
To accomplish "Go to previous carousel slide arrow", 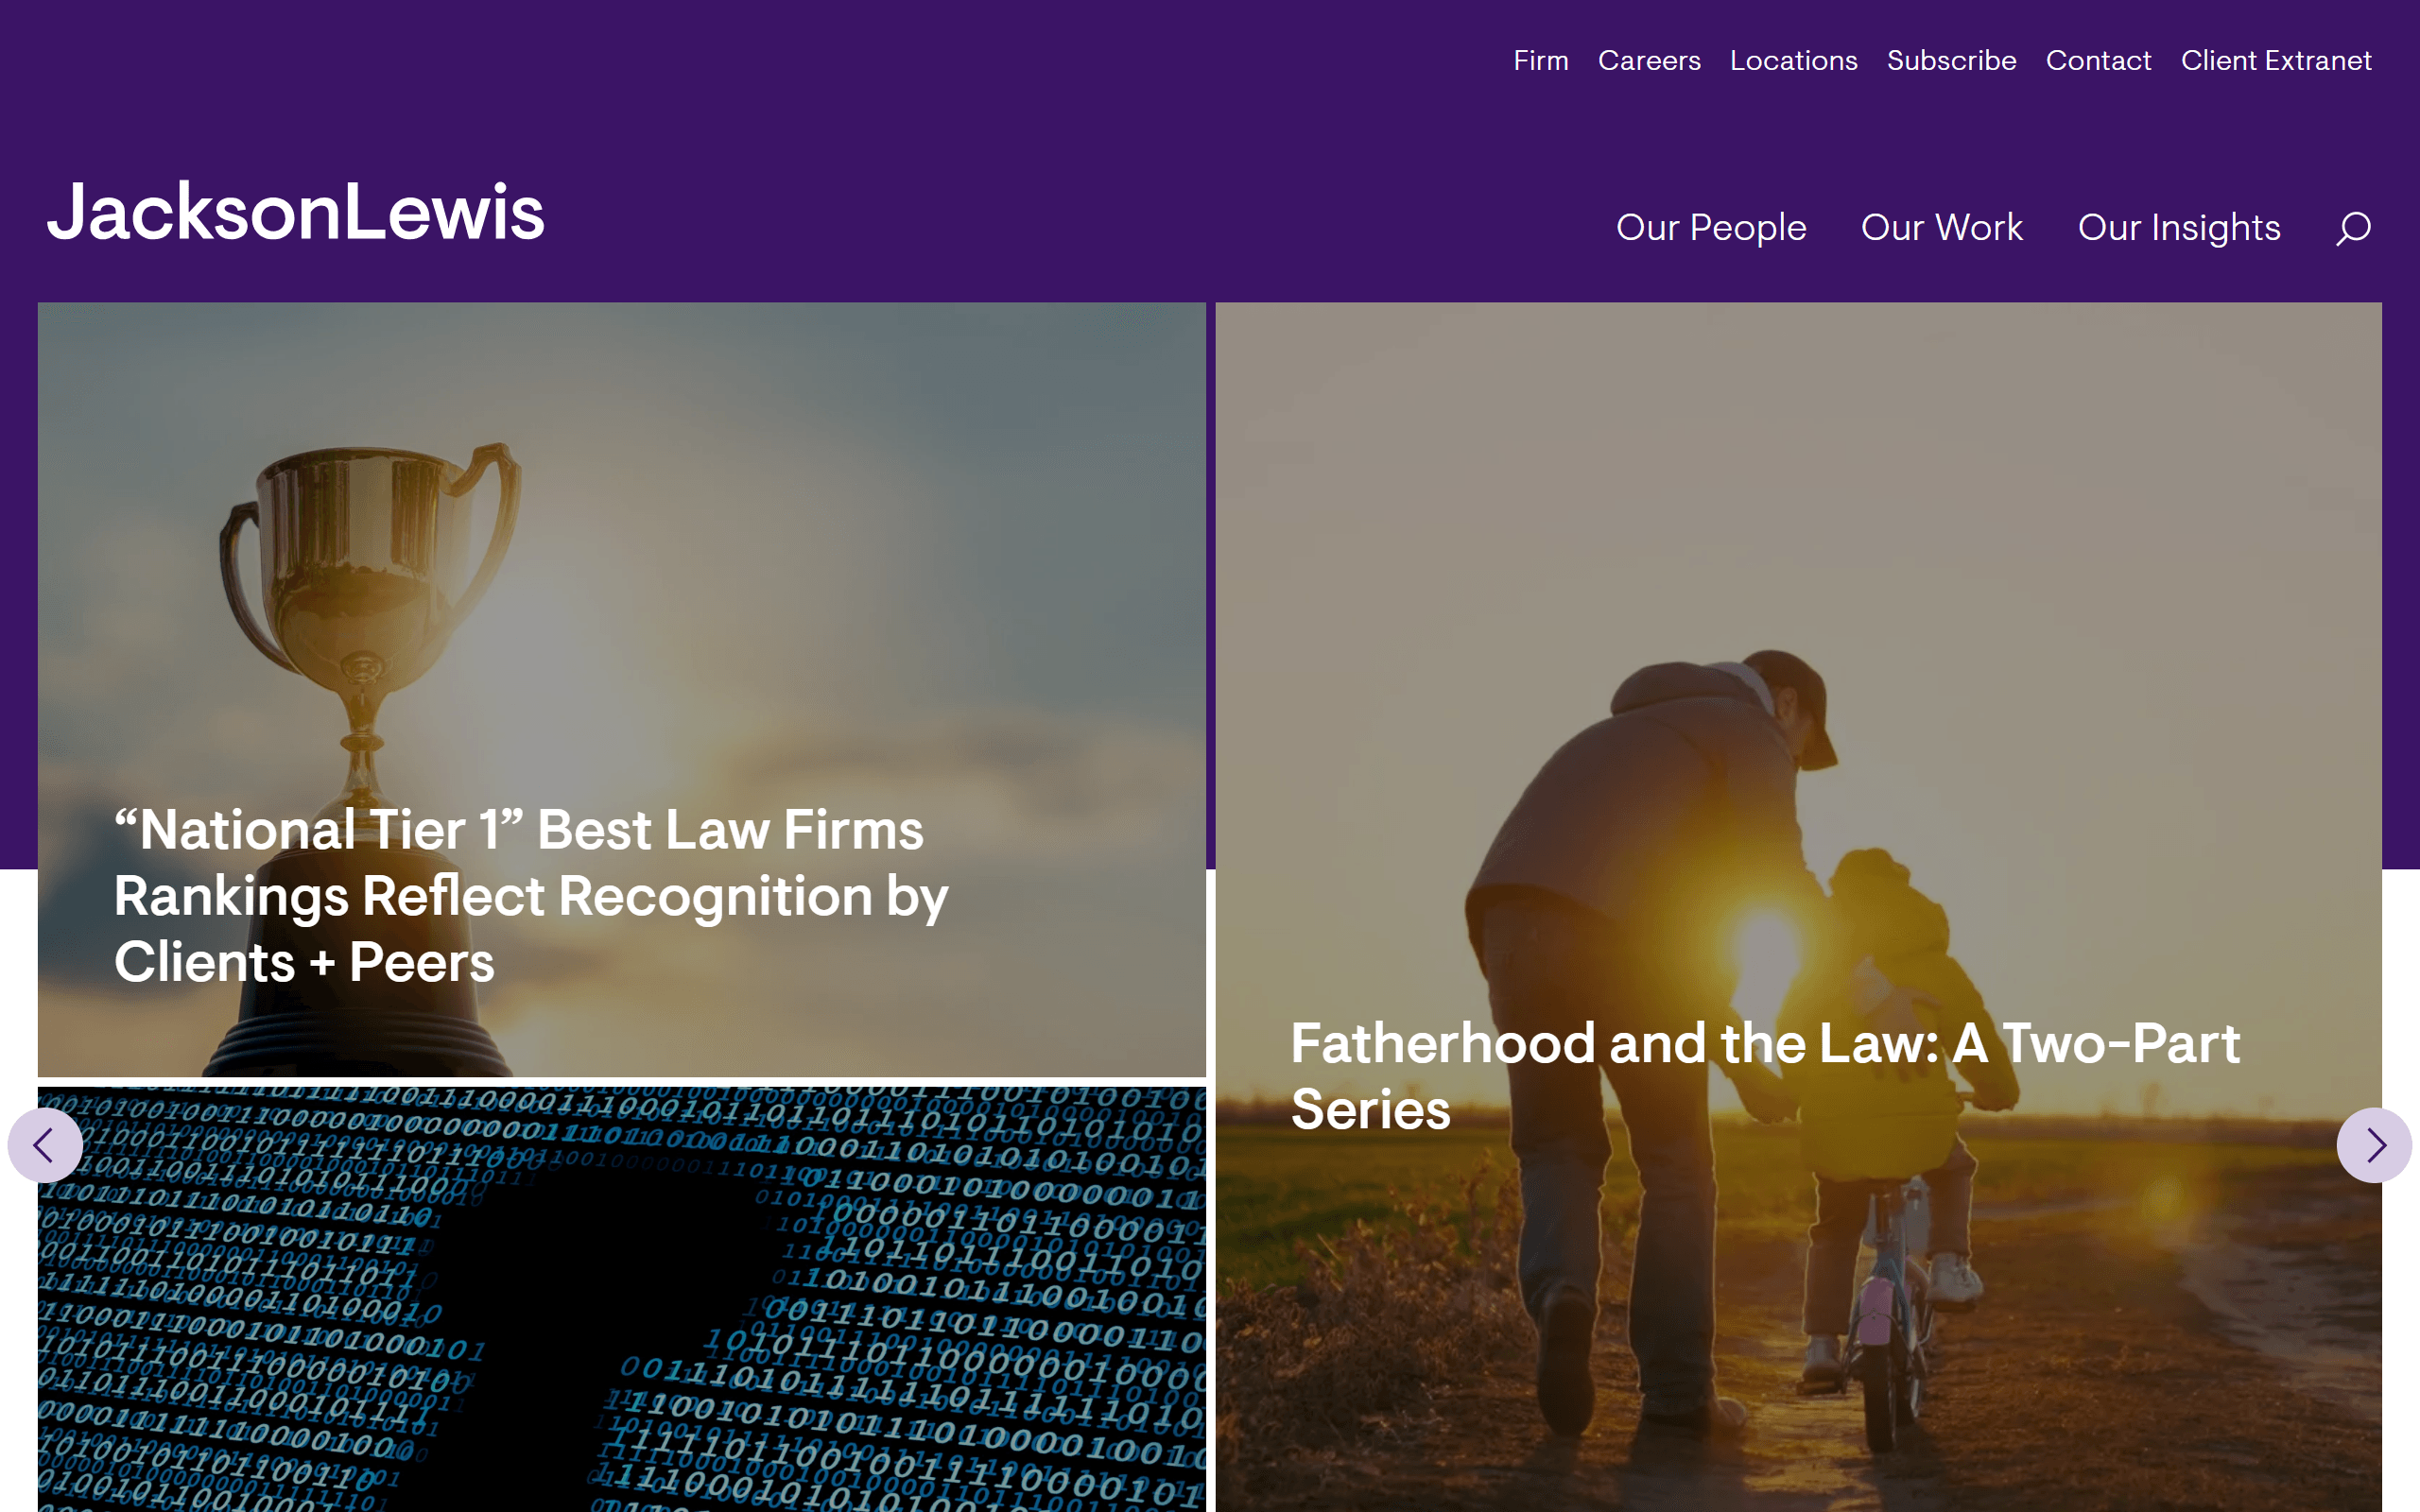I will point(45,1145).
